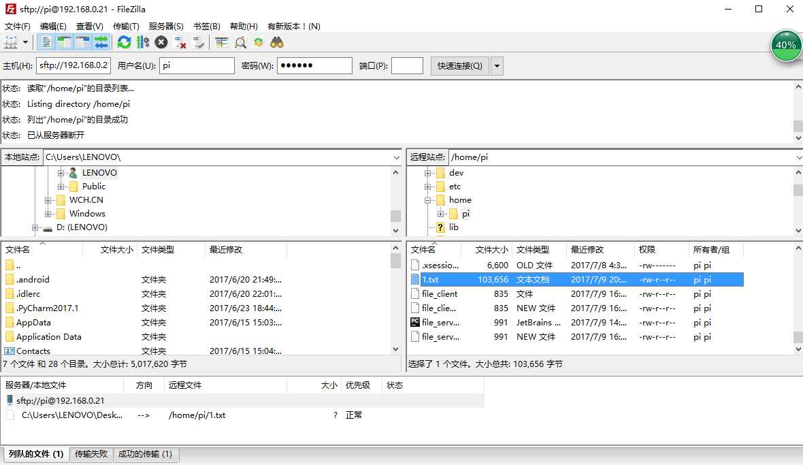
Task: Select the lib folder in remote tree
Action: tap(454, 227)
